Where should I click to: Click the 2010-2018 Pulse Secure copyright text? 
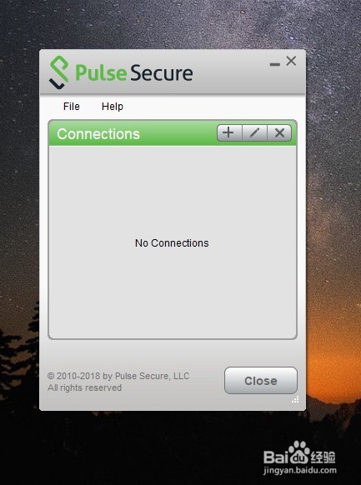118,376
